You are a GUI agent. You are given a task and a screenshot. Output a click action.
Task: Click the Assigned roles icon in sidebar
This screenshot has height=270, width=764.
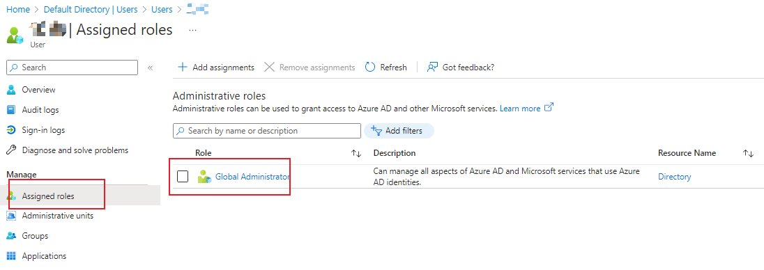pyautogui.click(x=11, y=196)
